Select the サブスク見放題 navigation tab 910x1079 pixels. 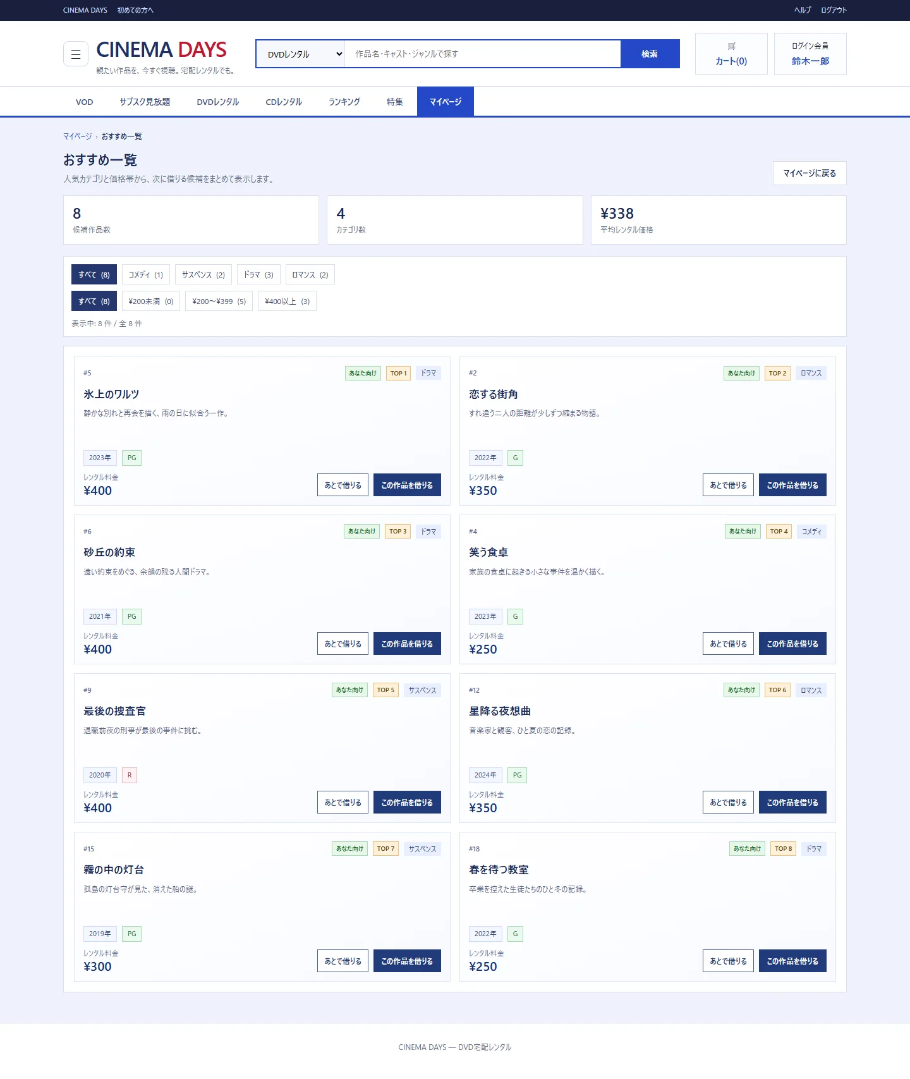coord(145,102)
